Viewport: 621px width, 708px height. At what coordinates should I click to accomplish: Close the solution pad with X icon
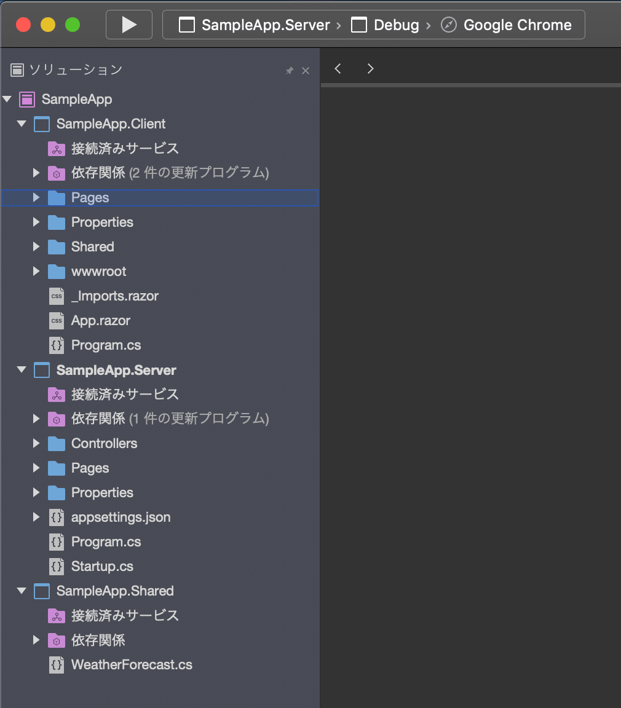pyautogui.click(x=306, y=71)
